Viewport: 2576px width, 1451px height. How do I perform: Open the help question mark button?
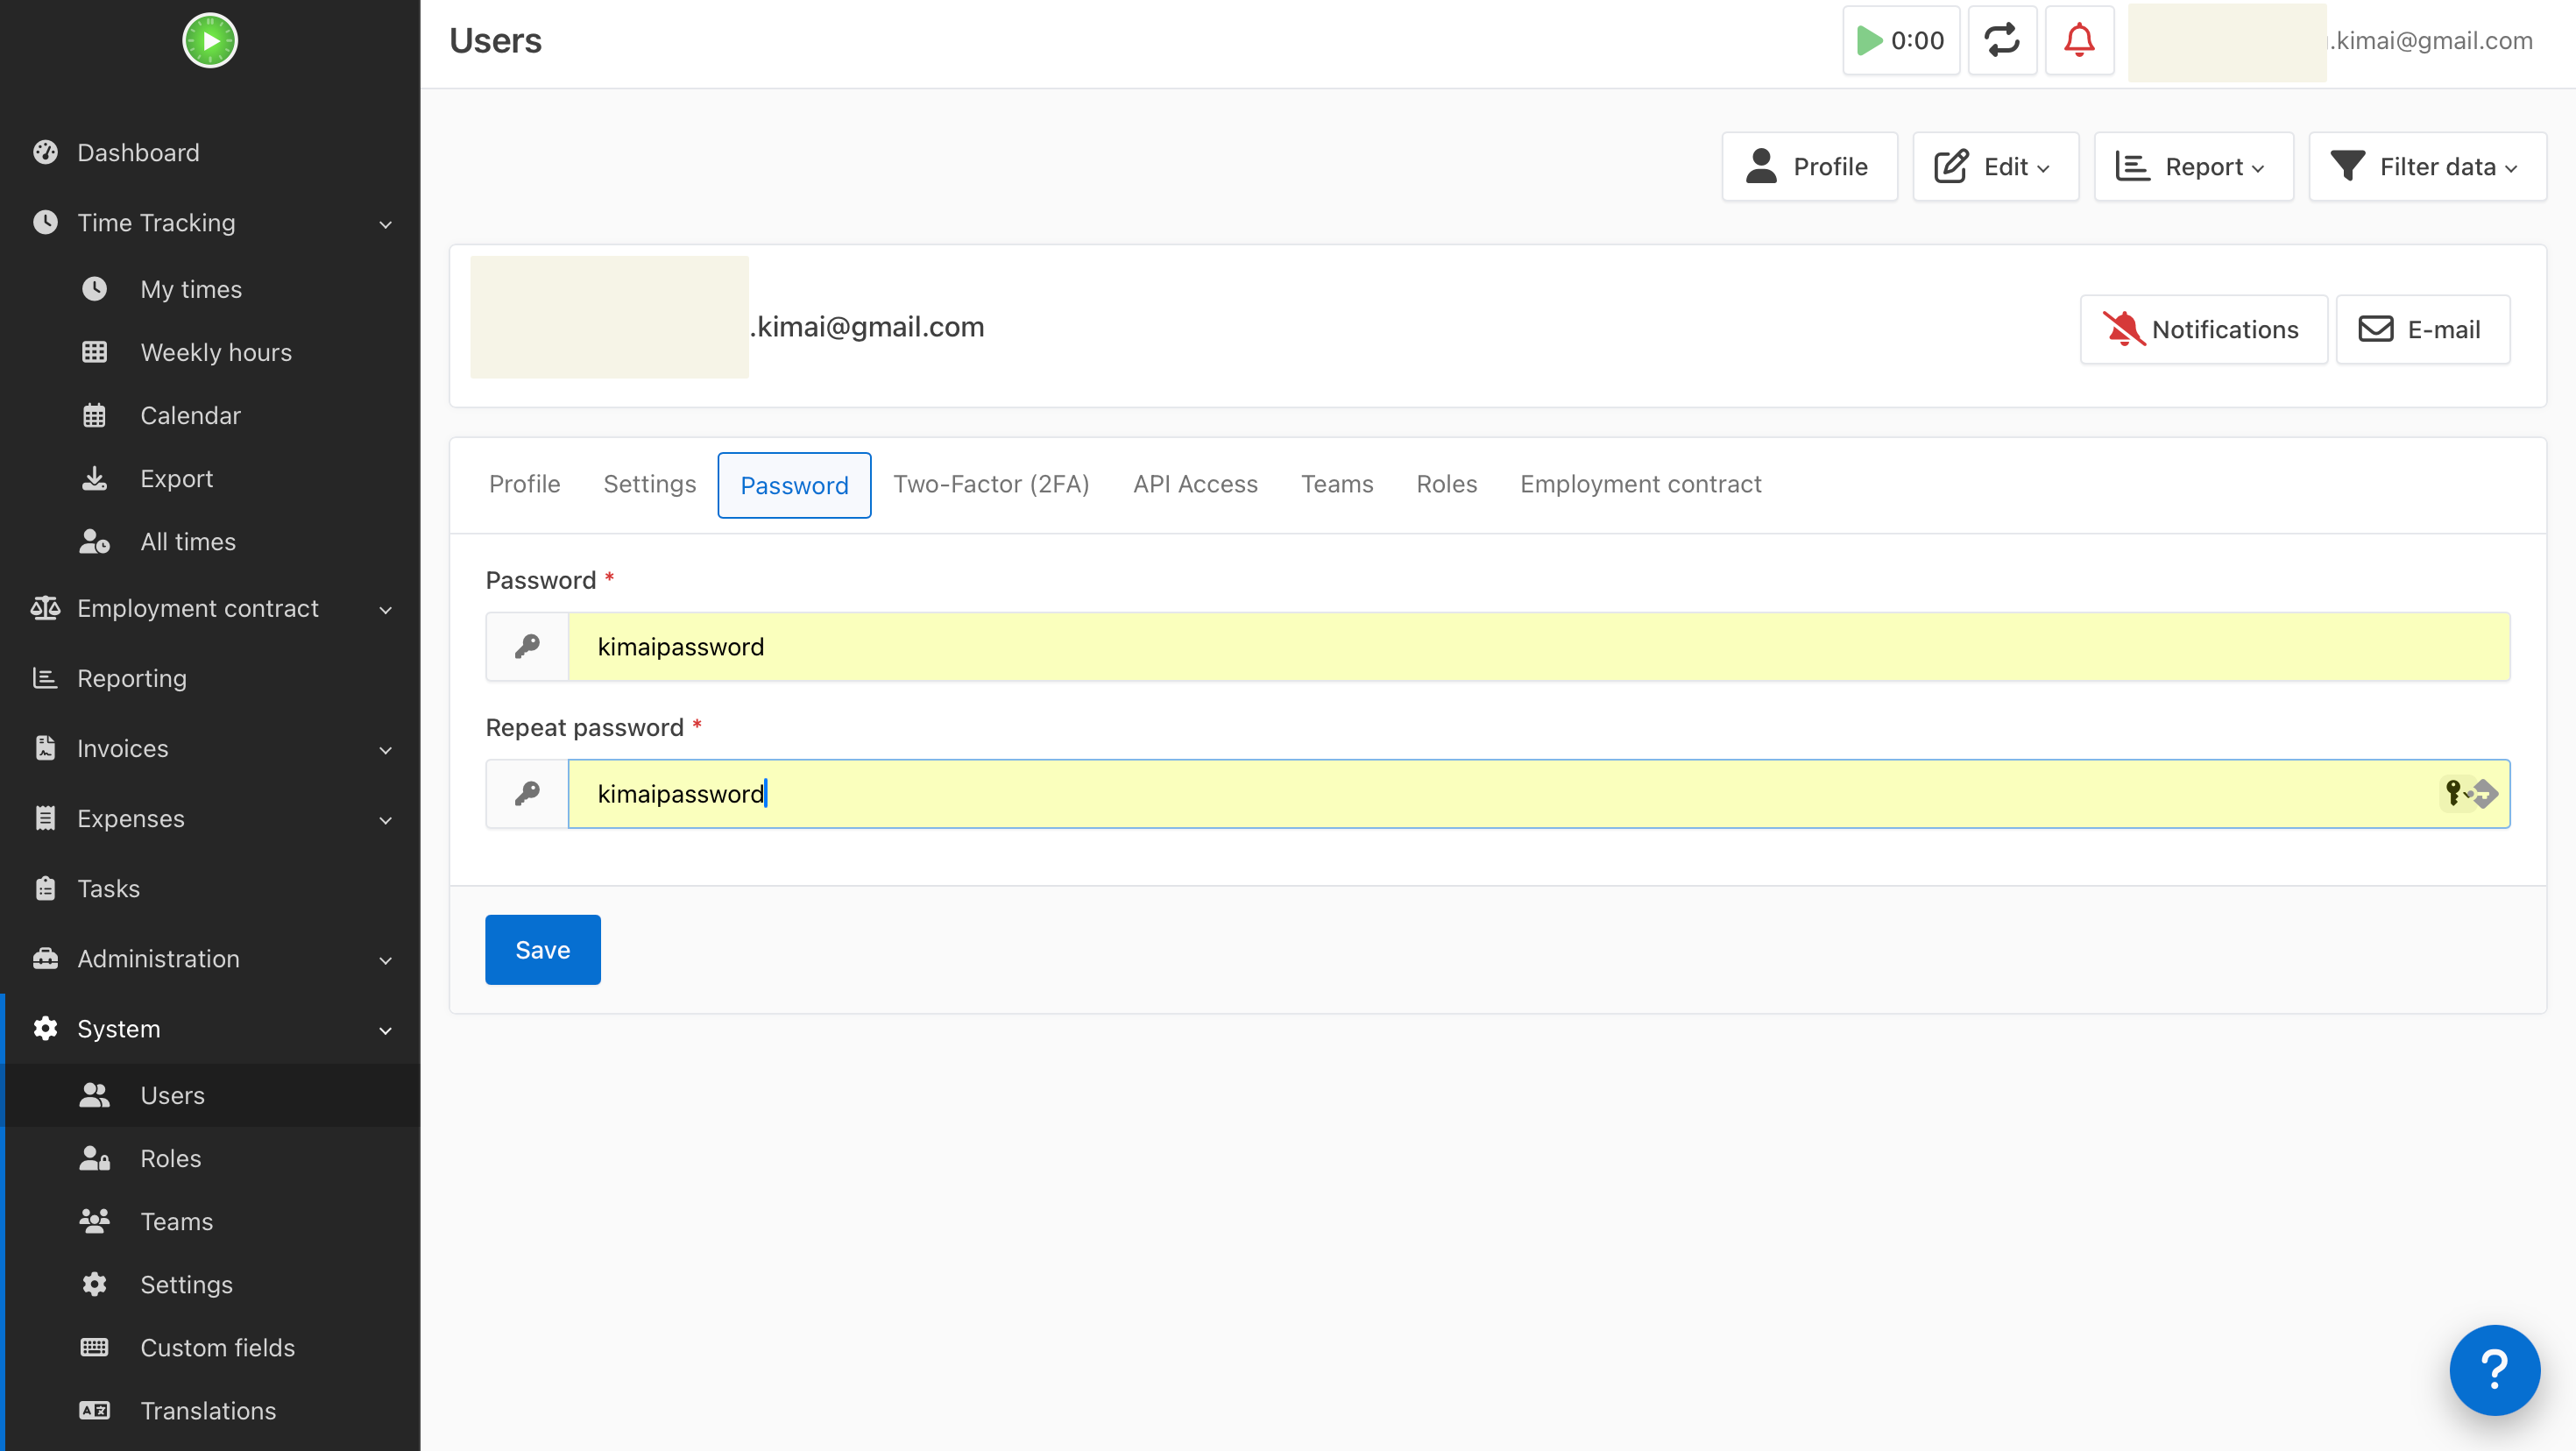coord(2494,1369)
